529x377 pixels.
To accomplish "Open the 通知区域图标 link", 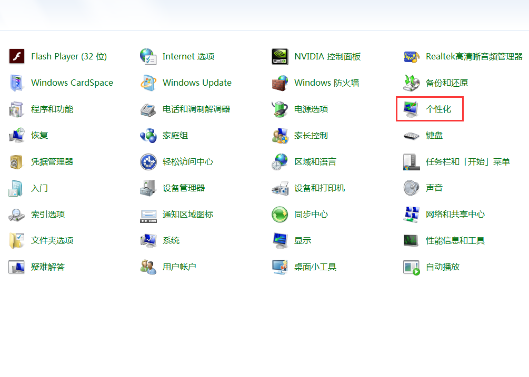I will (188, 215).
